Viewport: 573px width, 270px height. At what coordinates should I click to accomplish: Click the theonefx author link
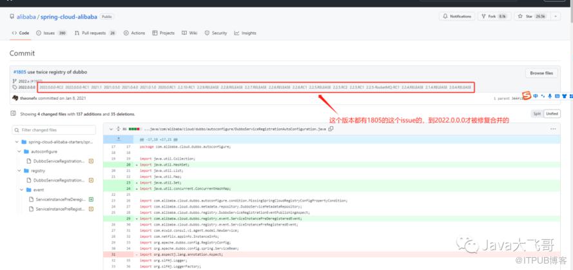[28, 99]
